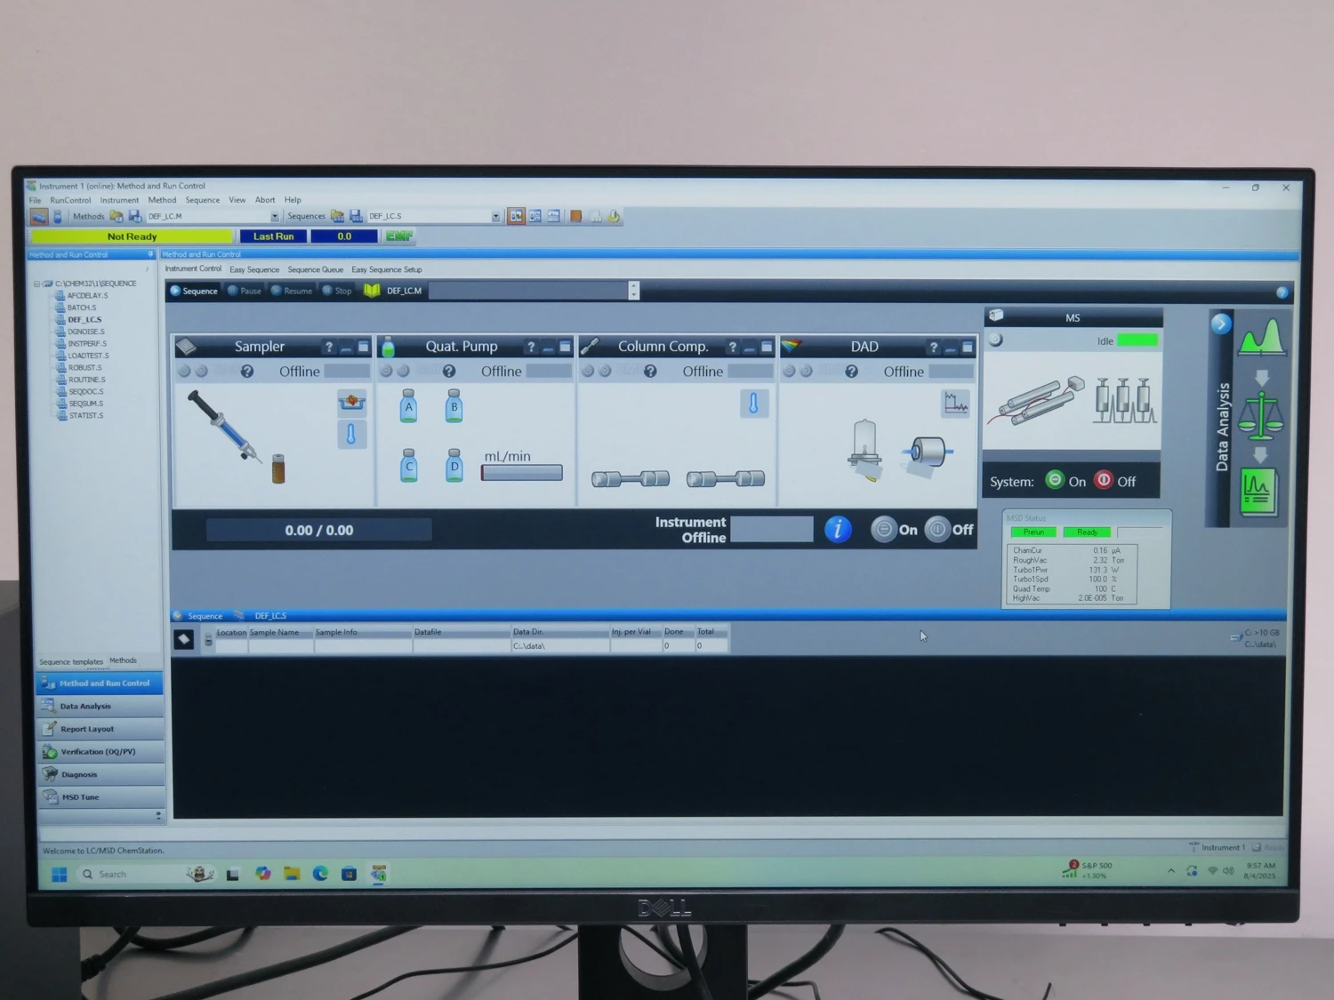This screenshot has width=1334, height=1000.
Task: Open the DEF_LC.M methods dropdown
Action: point(275,216)
